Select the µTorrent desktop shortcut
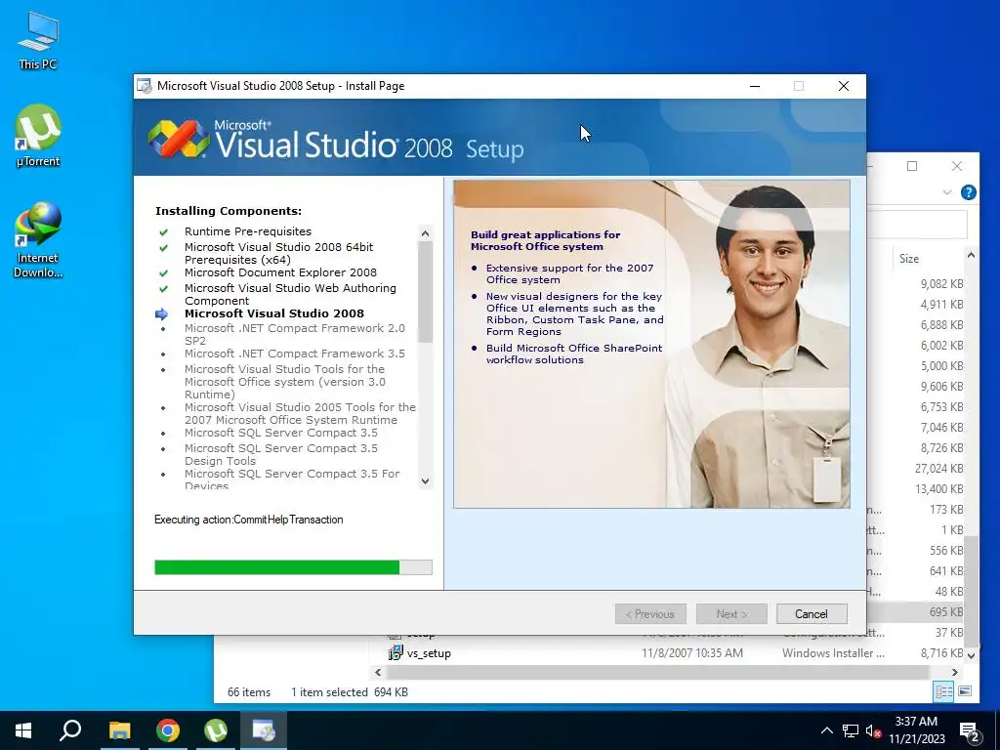 (x=38, y=135)
